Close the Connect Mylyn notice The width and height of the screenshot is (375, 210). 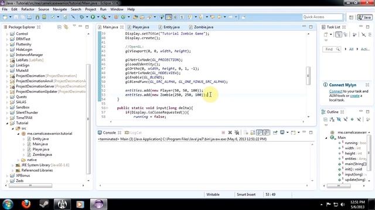[x=367, y=85]
